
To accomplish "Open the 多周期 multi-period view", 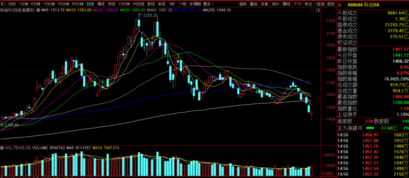I will pyautogui.click(x=195, y=4).
